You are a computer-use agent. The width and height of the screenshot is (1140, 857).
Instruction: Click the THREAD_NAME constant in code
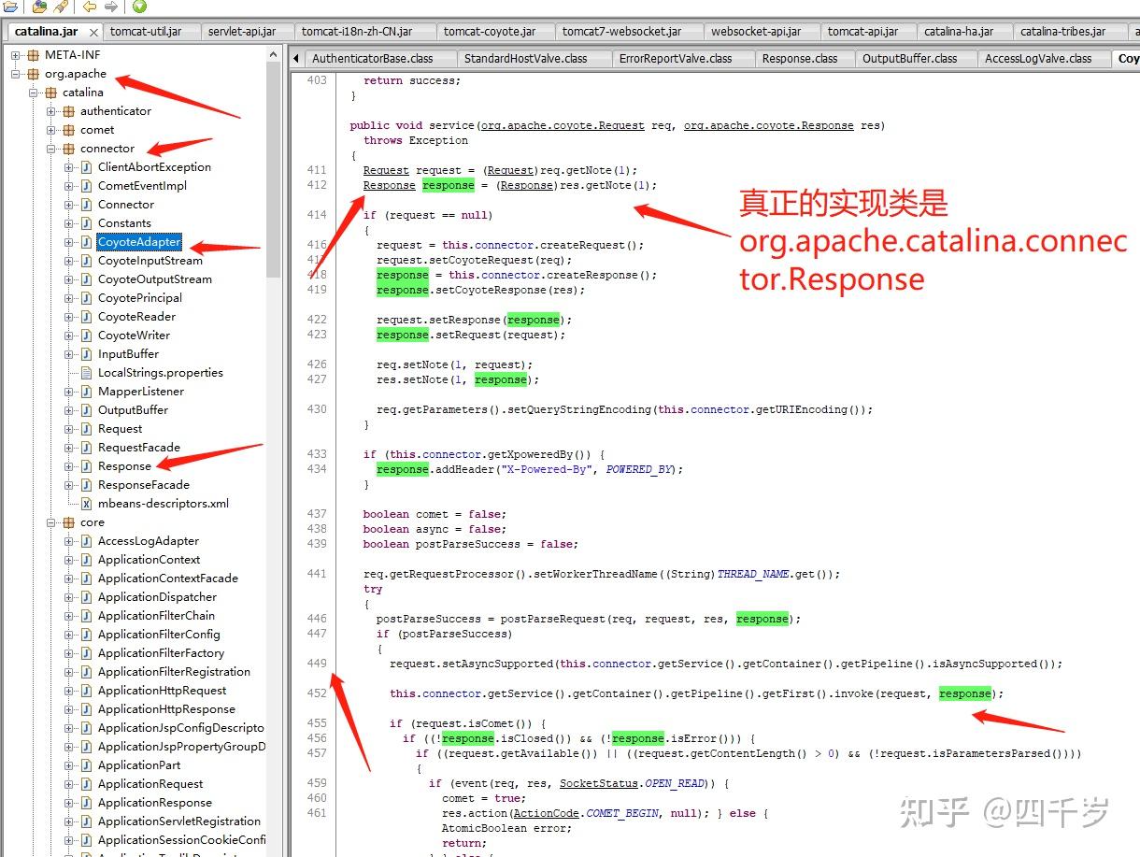[x=754, y=574]
